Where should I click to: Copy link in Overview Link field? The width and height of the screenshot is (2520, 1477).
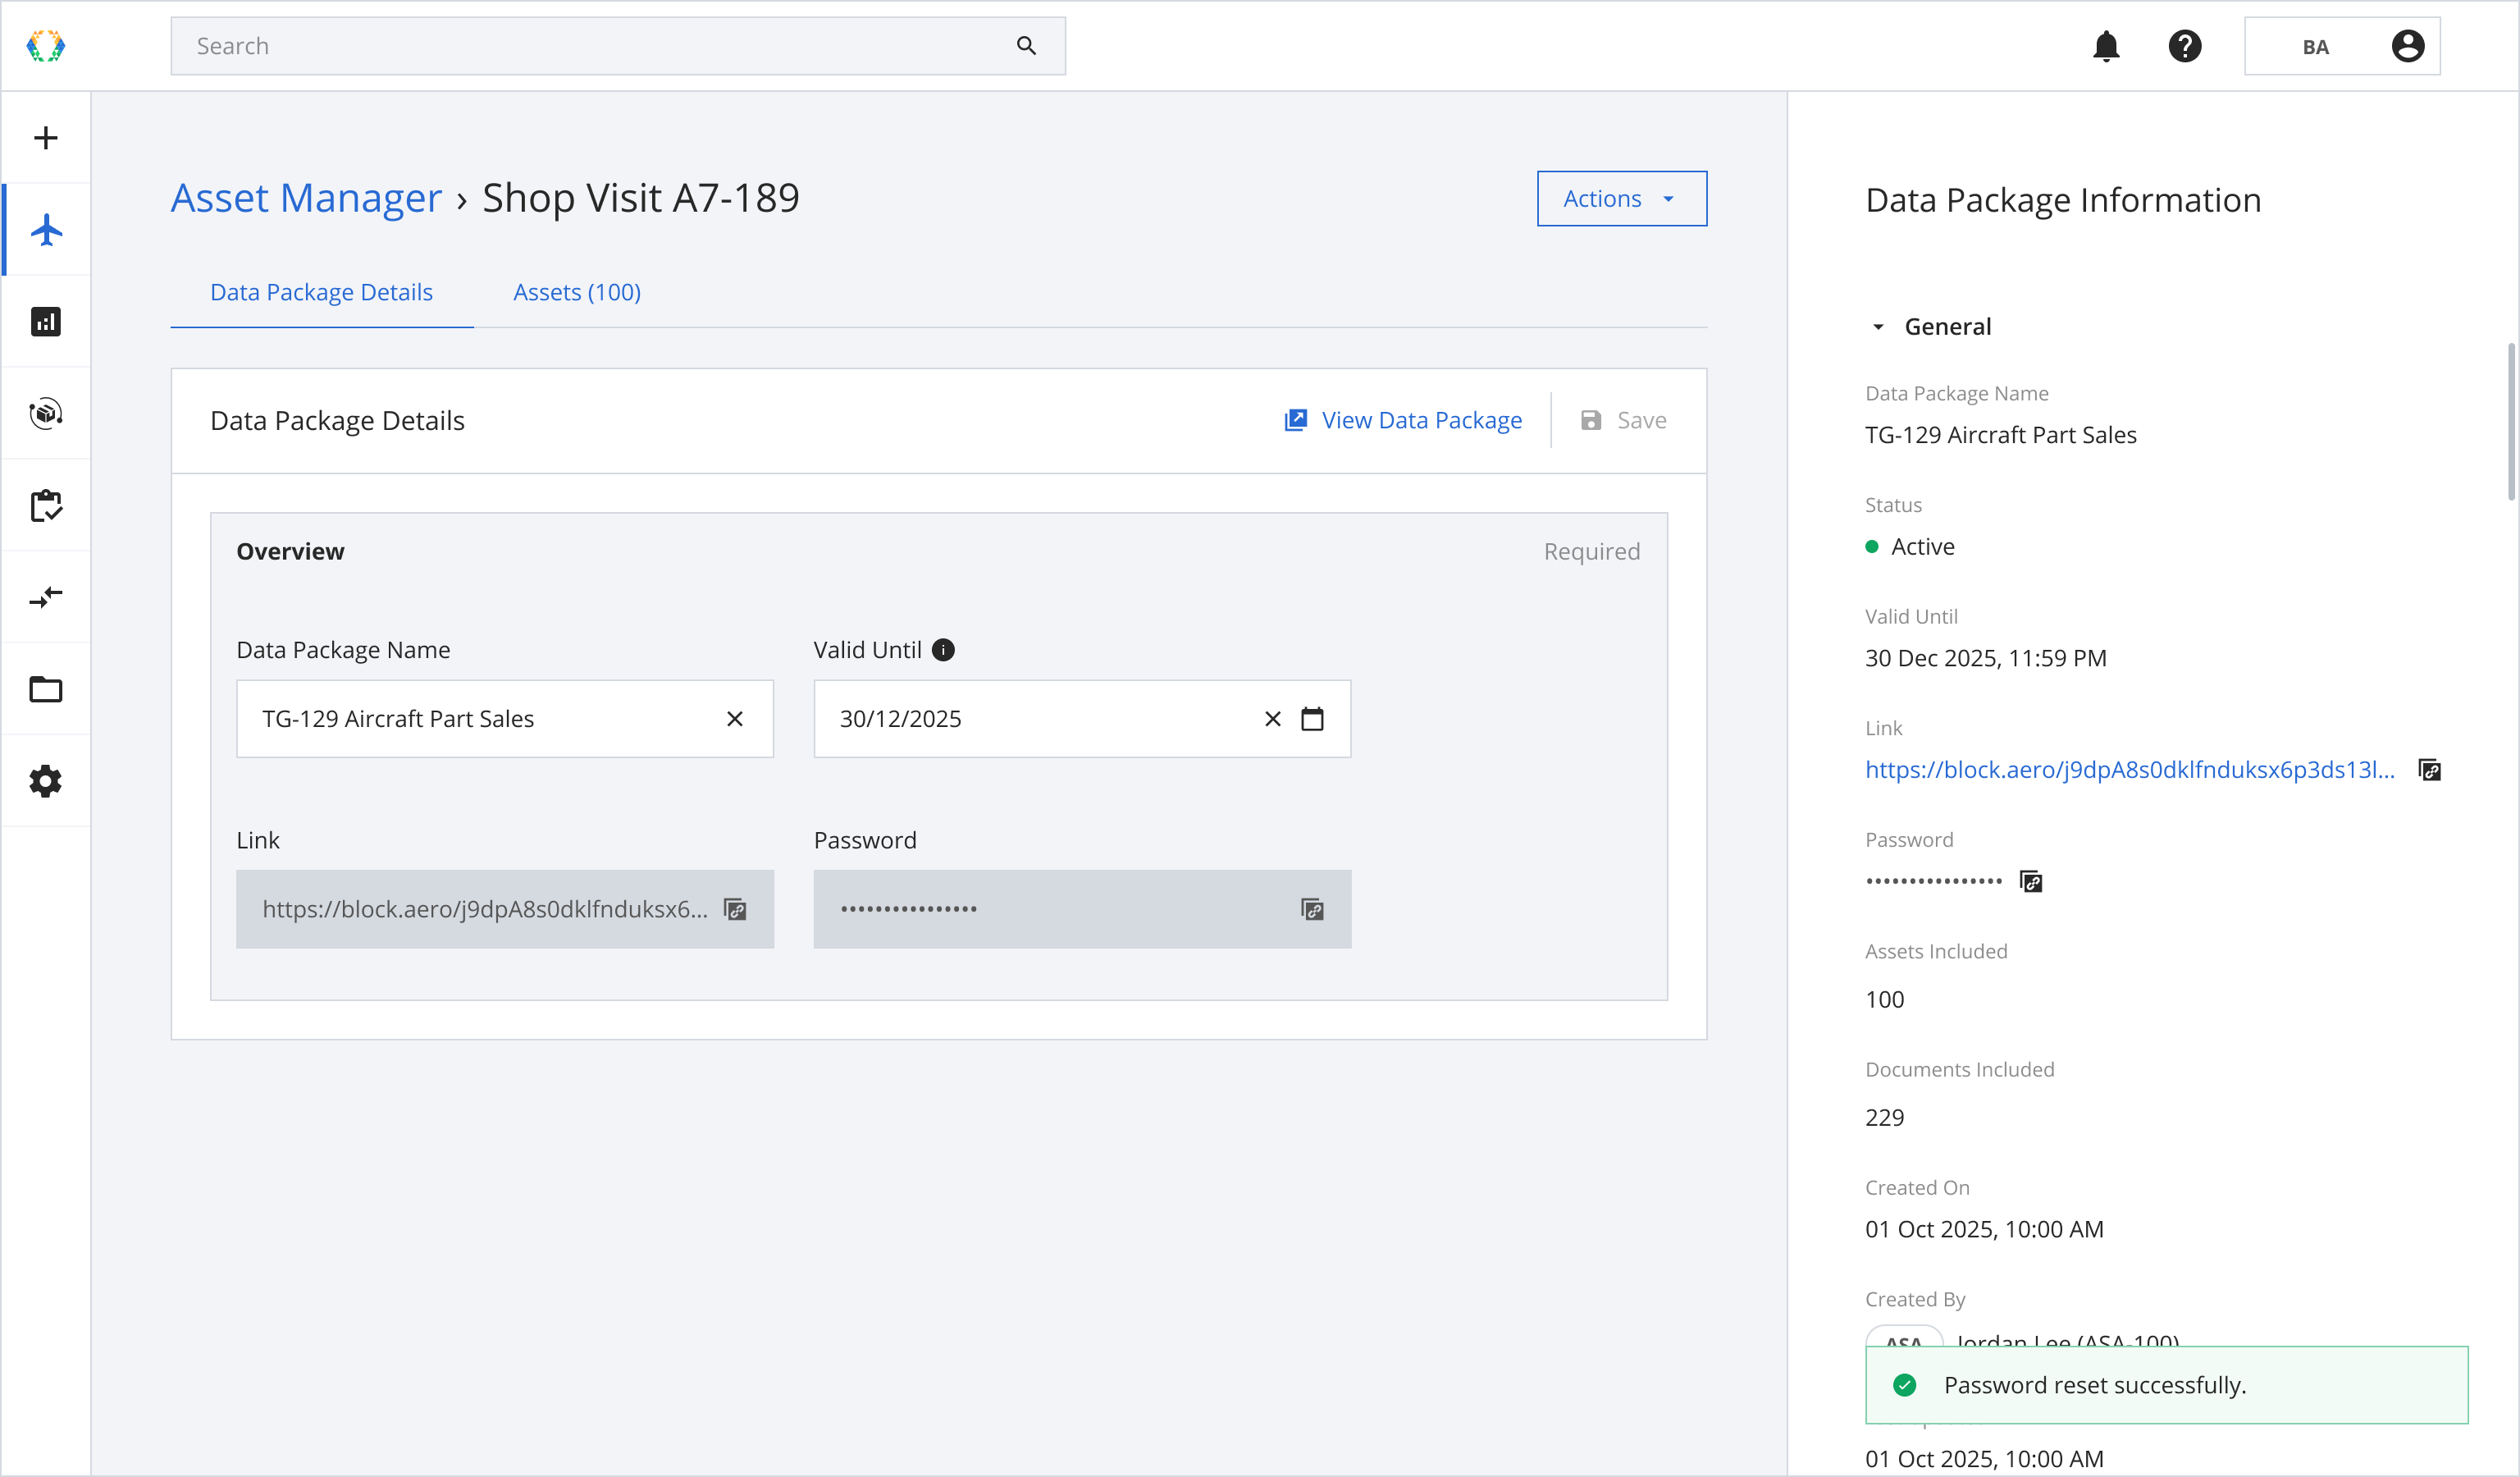[735, 910]
